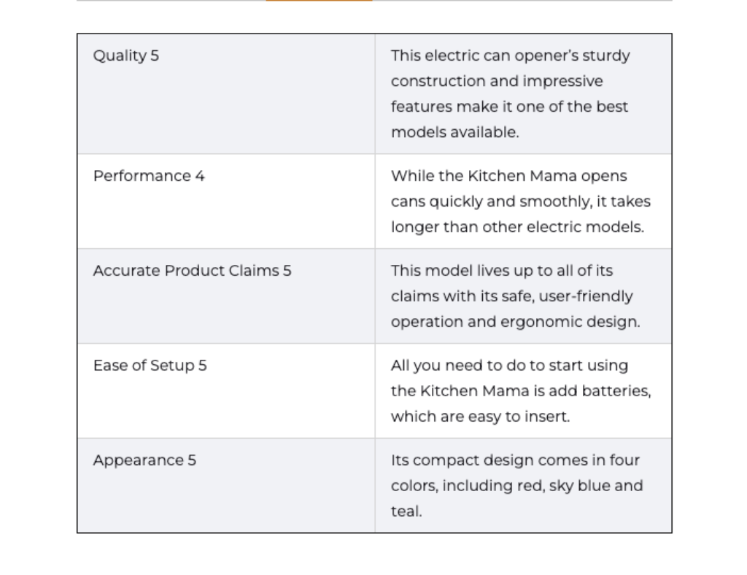
Task: Select the Kitchen Mama performance description text
Action: [521, 201]
